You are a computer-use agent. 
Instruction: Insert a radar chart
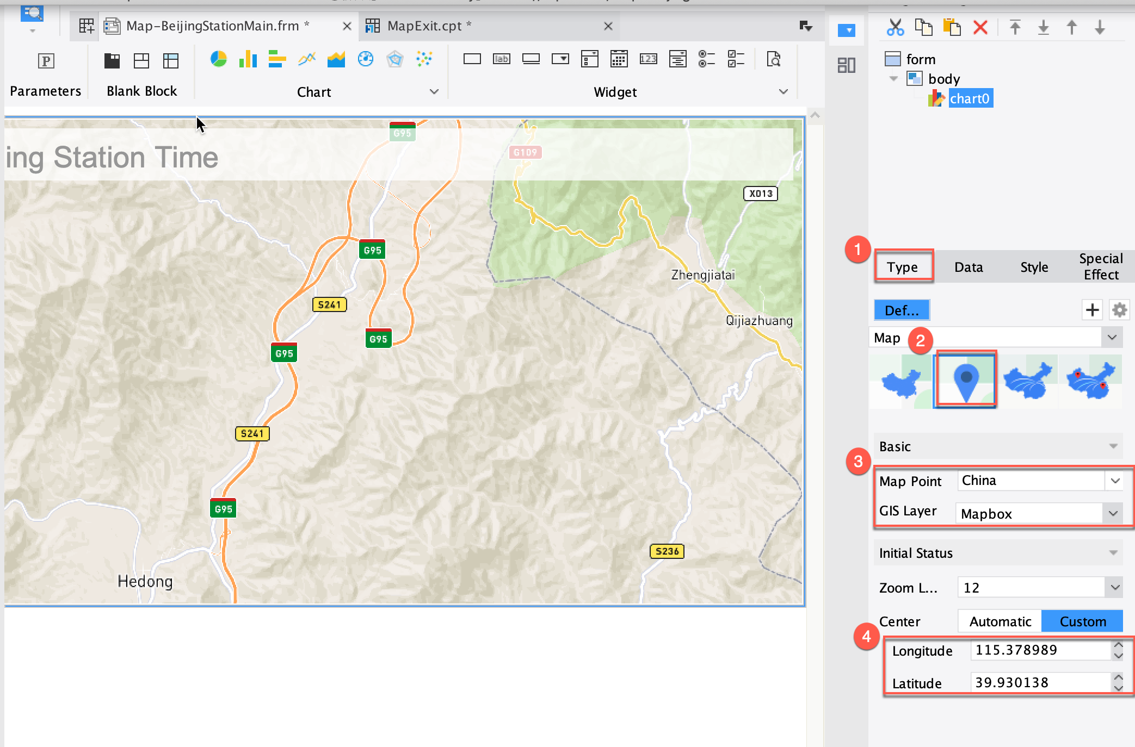tap(395, 59)
